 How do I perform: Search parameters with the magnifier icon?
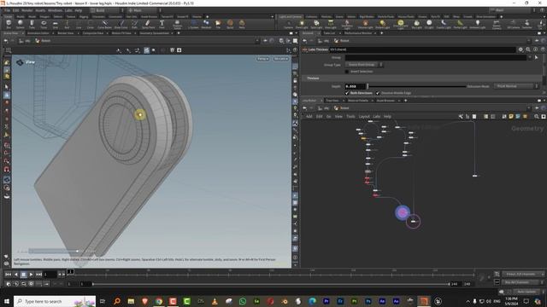click(528, 49)
